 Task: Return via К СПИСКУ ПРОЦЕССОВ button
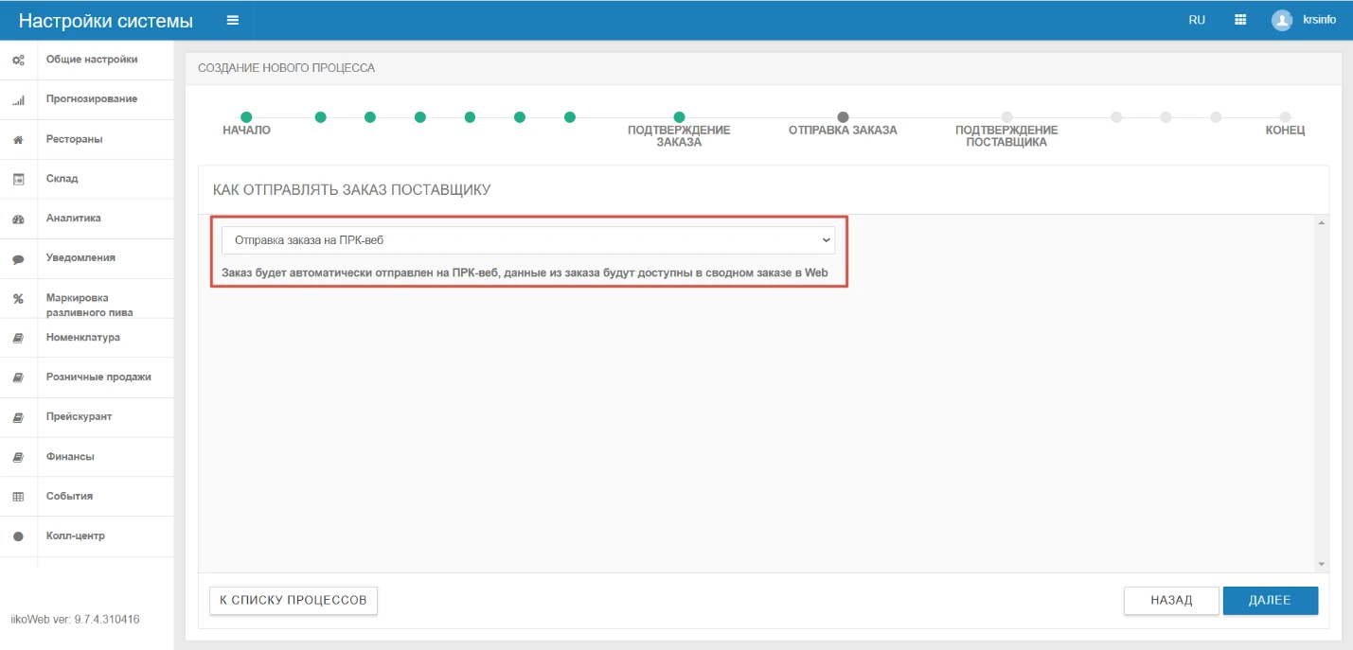294,601
